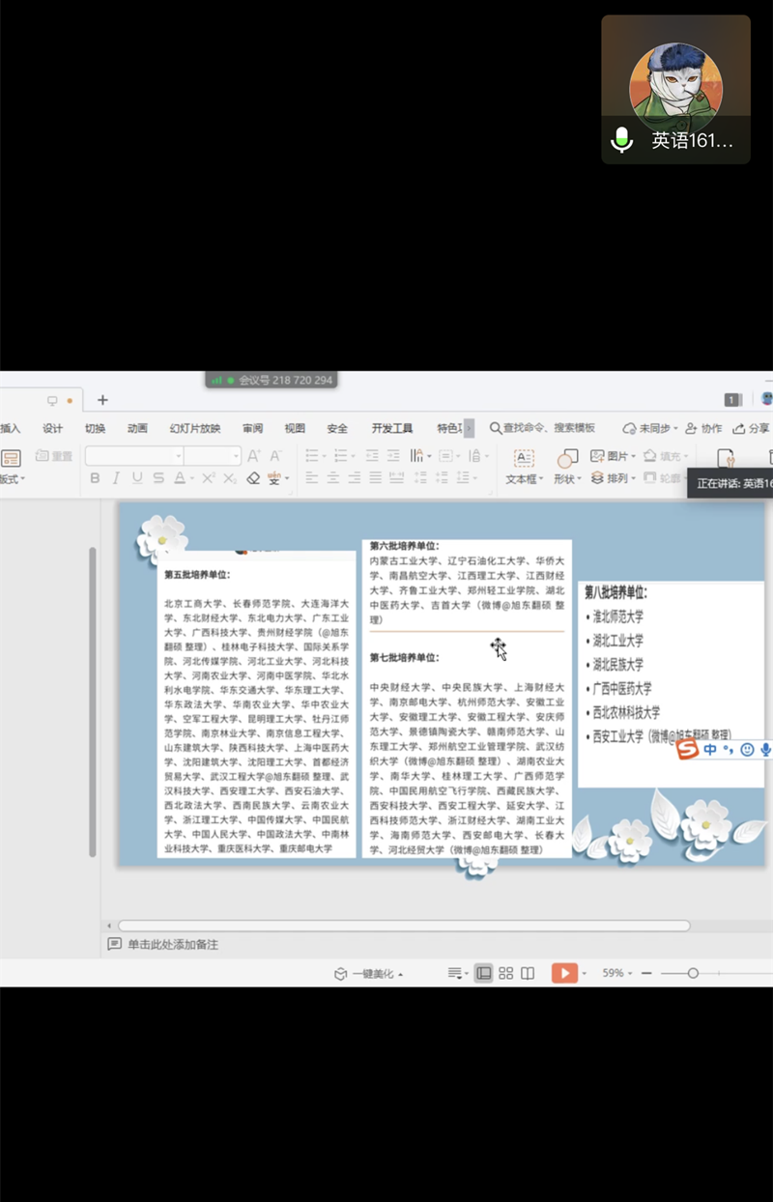
Task: Click the 一键美化 beautify button
Action: tap(369, 974)
